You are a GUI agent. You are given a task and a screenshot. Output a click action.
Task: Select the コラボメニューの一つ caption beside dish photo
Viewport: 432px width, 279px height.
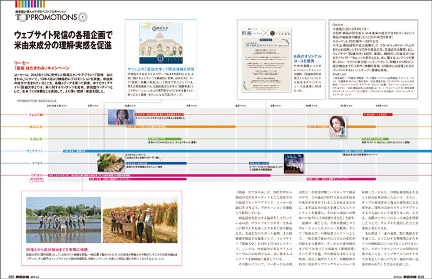coord(143,156)
